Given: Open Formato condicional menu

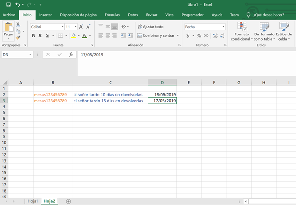Looking at the screenshot, I should point(242,33).
